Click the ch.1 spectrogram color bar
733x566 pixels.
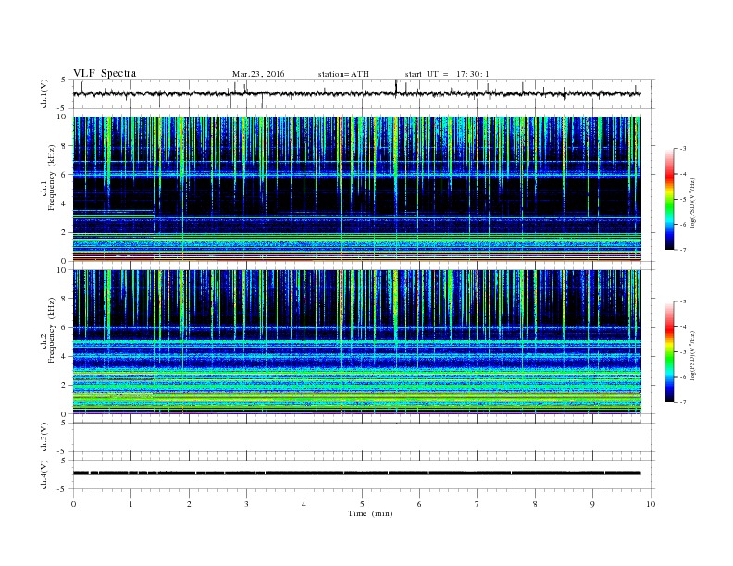(669, 200)
